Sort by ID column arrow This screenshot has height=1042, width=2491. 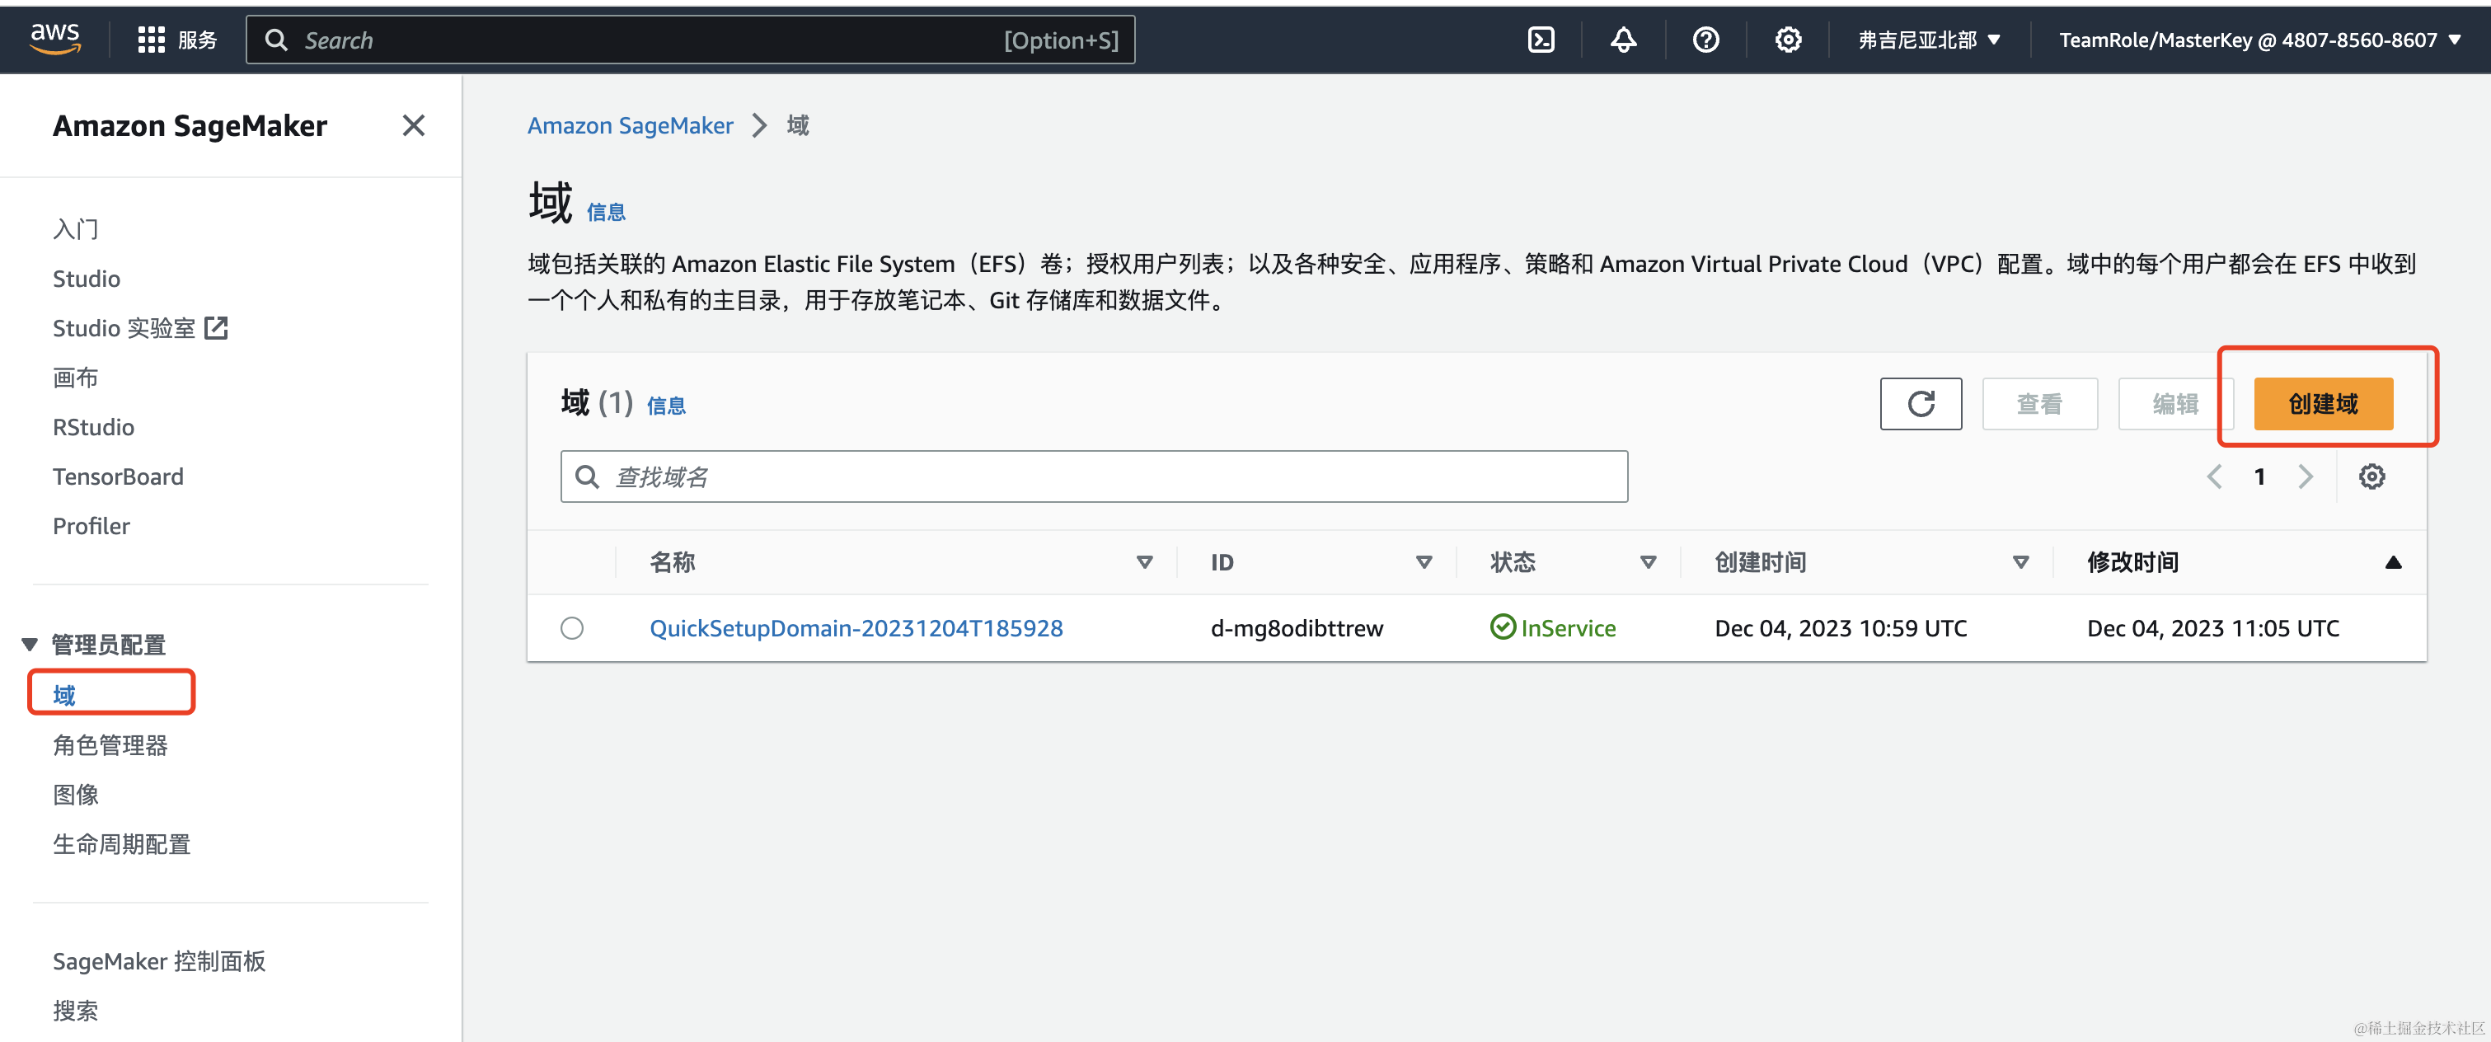click(x=1424, y=562)
